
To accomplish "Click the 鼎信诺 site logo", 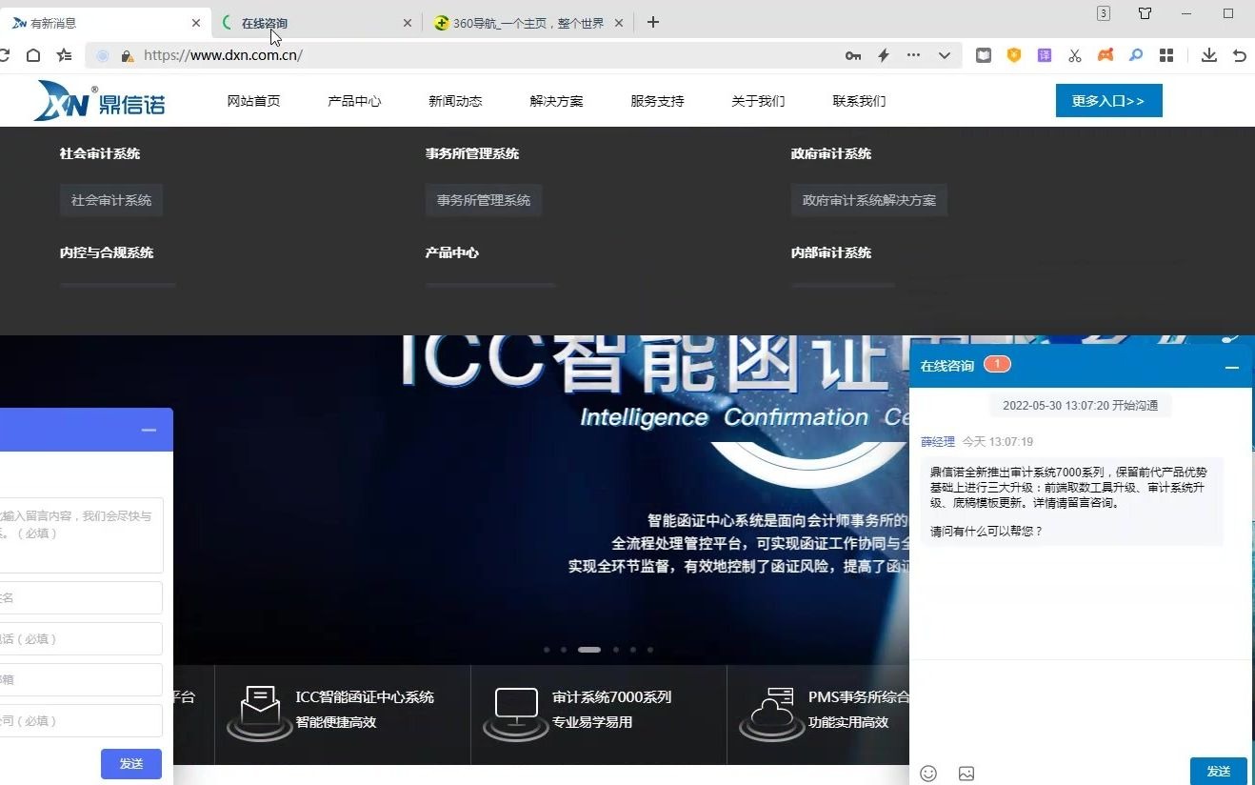I will pos(99,100).
